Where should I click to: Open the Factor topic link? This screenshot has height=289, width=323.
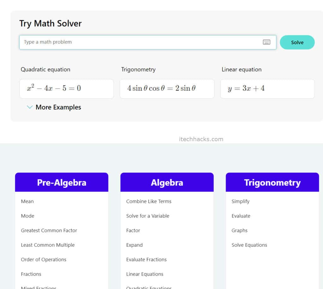coord(133,230)
